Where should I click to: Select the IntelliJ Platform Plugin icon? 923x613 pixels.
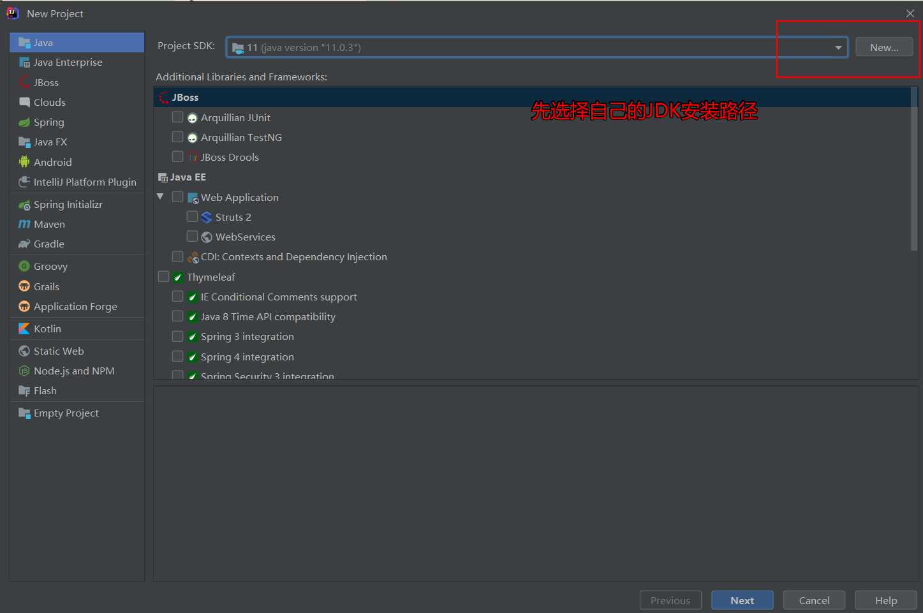(x=25, y=182)
